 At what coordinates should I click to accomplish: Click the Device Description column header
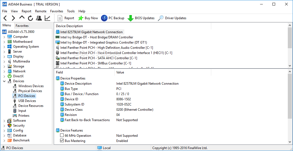coord(133,26)
